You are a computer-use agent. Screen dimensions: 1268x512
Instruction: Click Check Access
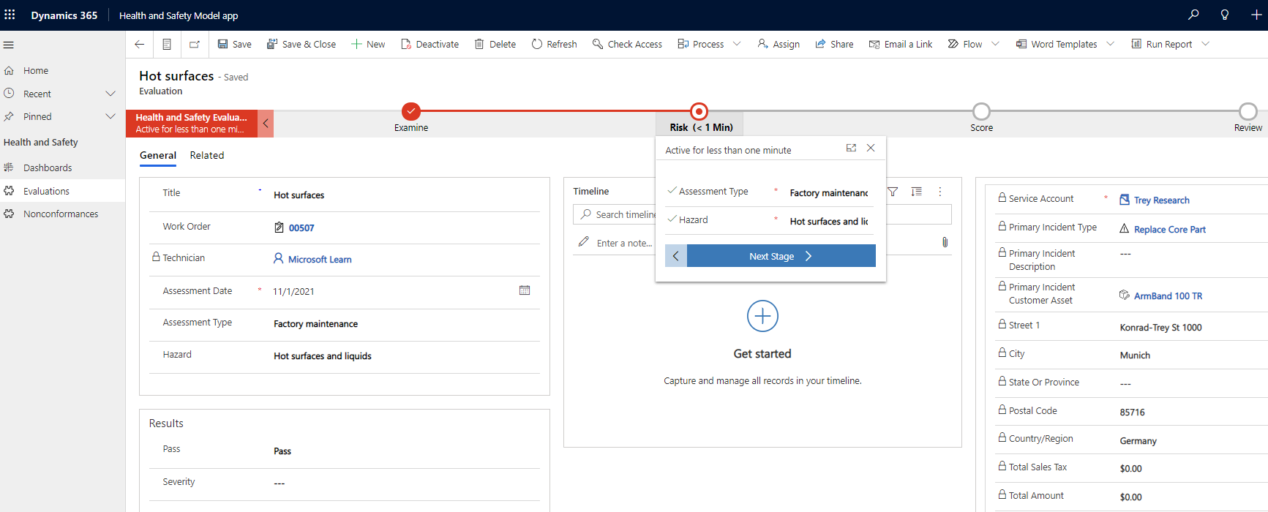click(627, 44)
